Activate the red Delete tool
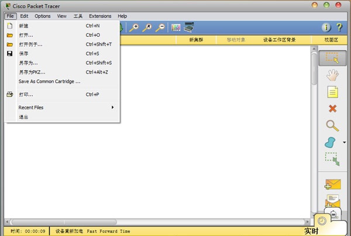 [332, 108]
